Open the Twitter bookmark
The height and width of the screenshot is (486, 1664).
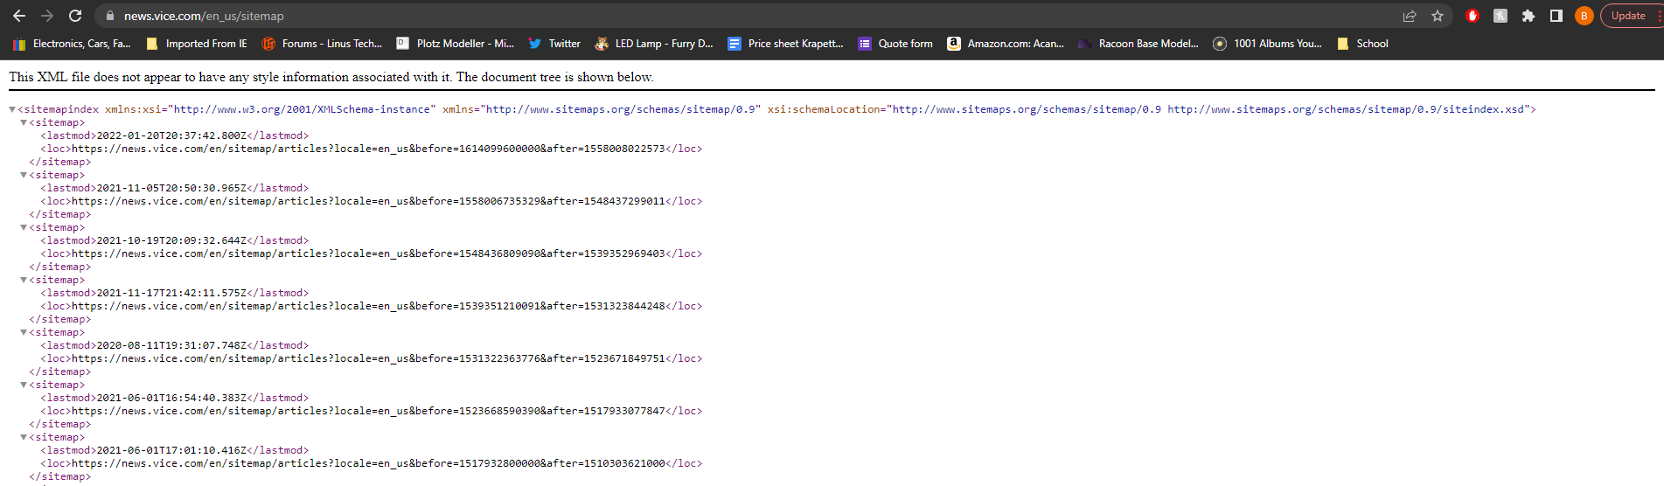point(554,44)
